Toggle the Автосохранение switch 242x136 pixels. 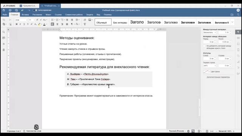(35, 10)
